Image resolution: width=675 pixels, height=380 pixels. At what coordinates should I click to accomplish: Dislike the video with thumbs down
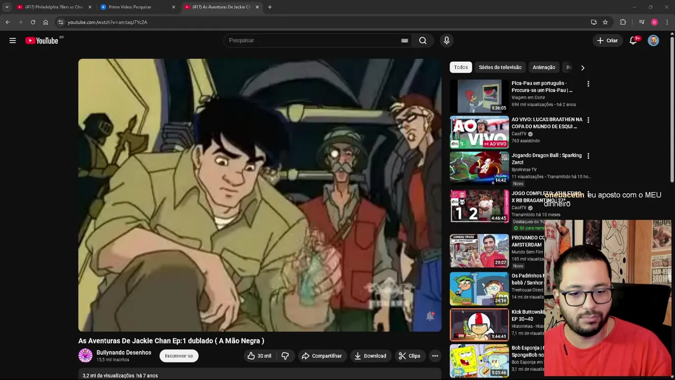click(x=285, y=356)
